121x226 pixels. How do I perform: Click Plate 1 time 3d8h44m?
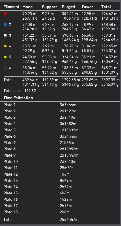(x=68, y=105)
